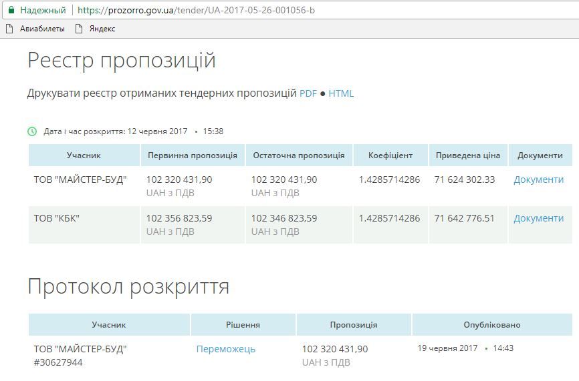Click the adjusted price 71 642 776.51

464,218
